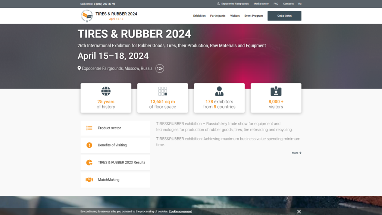The width and height of the screenshot is (382, 215).
Task: Click the list icon beside Product sector
Action: pyautogui.click(x=89, y=128)
